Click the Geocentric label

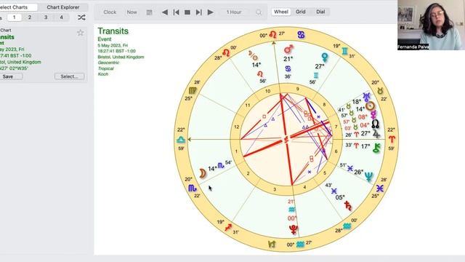click(108, 63)
